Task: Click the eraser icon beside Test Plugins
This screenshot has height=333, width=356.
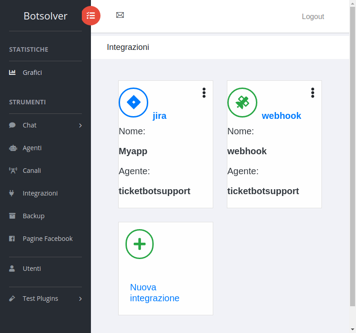Action: click(12, 299)
